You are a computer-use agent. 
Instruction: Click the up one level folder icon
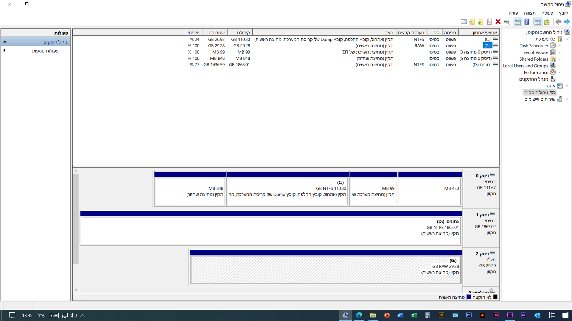tap(547, 22)
